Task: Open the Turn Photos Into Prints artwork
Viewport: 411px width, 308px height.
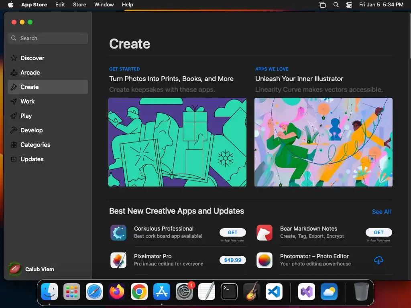Action: (x=177, y=142)
